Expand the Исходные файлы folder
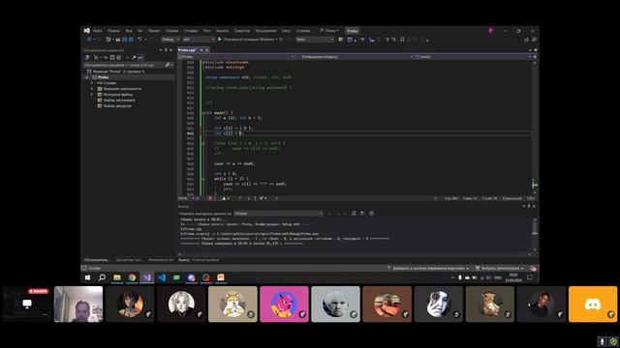This screenshot has height=348, width=620. click(x=92, y=95)
